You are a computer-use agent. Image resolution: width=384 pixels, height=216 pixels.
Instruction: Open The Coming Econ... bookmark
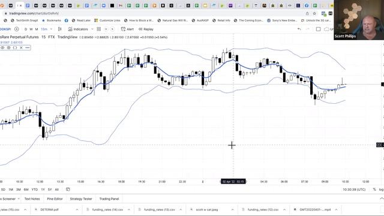pos(248,20)
